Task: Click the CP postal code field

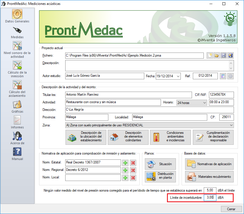Action: coord(226,117)
